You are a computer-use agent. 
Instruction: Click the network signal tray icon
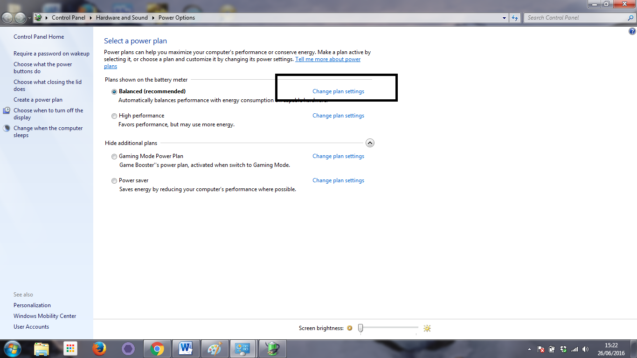coord(575,349)
